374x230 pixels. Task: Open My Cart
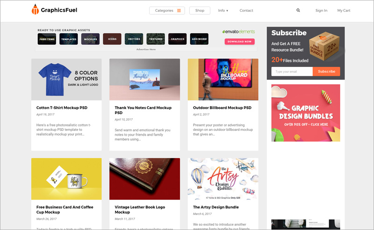344,10
